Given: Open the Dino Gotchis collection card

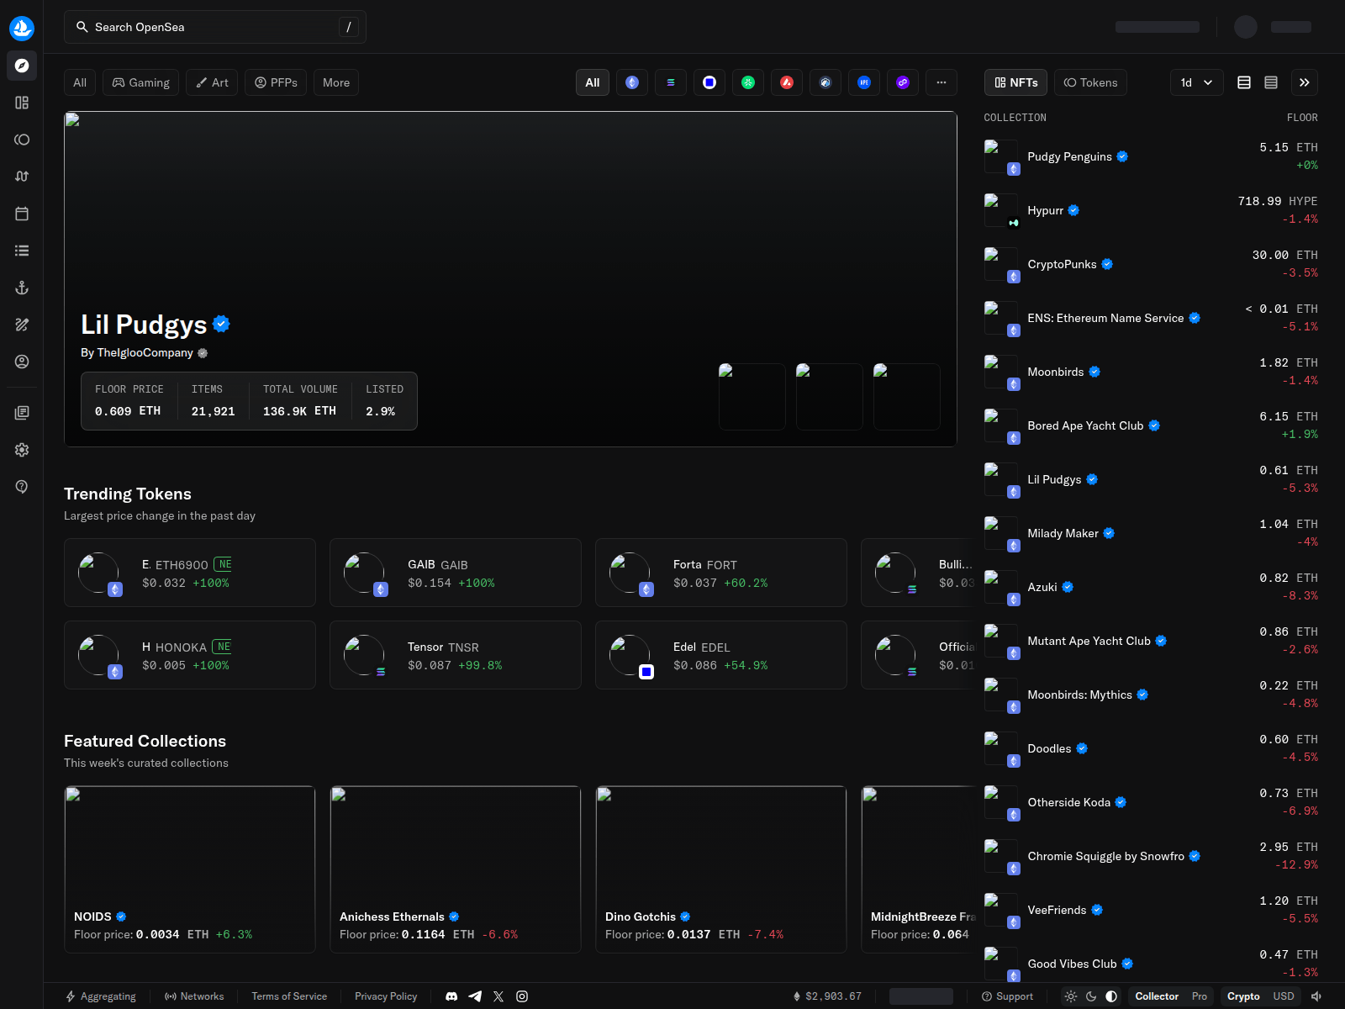Looking at the screenshot, I should [721, 869].
